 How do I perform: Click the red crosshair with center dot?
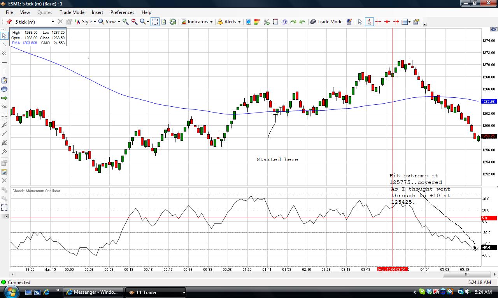coord(387,22)
